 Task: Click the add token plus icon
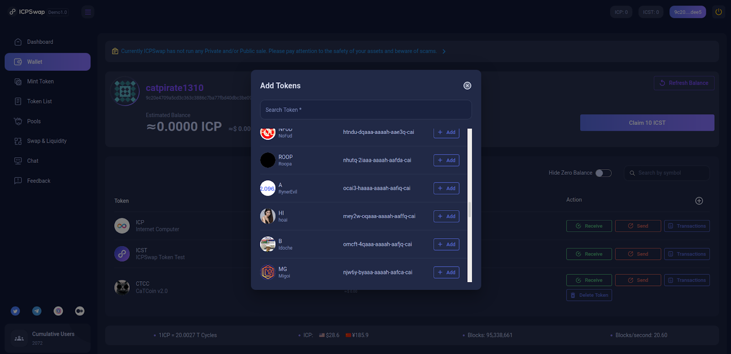coord(699,201)
